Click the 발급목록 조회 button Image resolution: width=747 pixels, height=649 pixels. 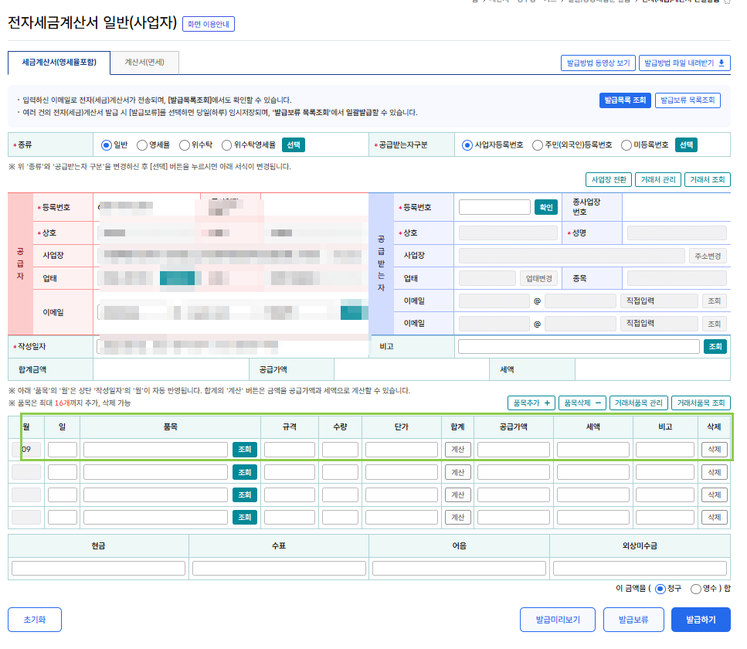[625, 100]
